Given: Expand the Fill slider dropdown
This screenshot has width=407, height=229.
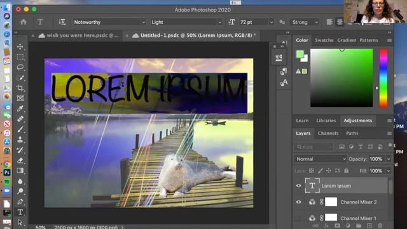Looking at the screenshot, I should click(x=389, y=171).
